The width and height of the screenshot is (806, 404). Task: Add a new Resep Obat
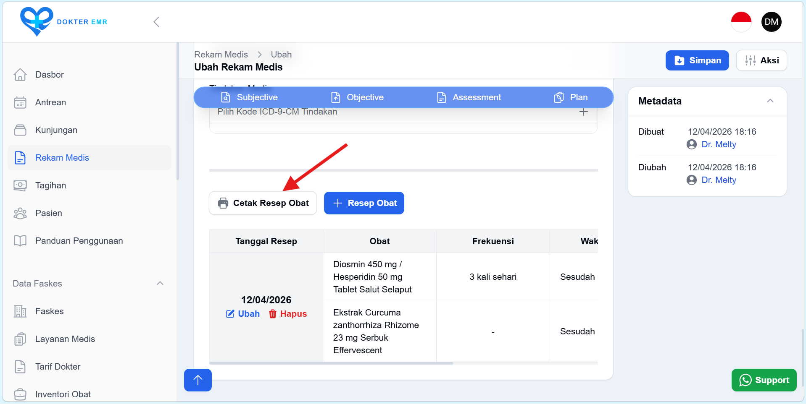click(x=364, y=203)
